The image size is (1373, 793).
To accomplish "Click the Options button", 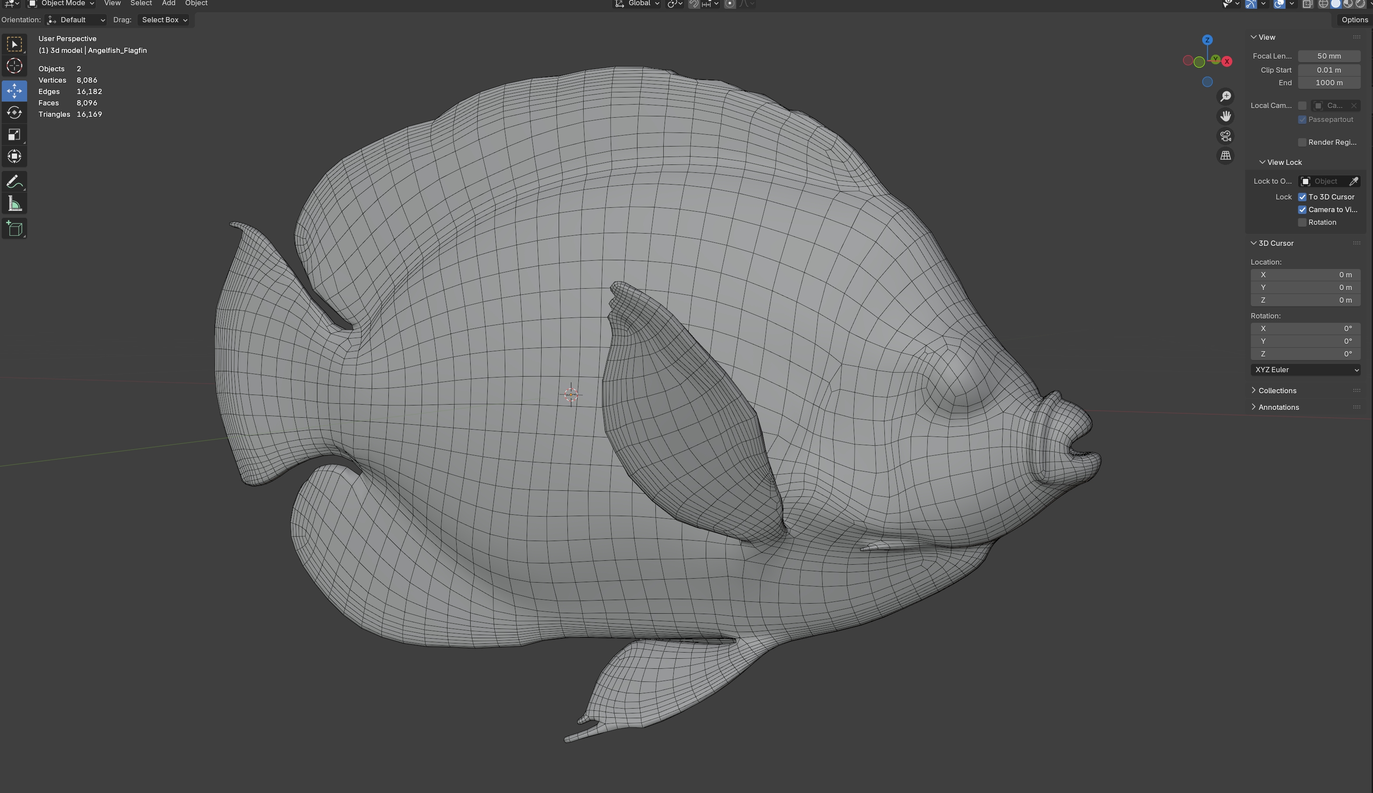I will [x=1355, y=20].
